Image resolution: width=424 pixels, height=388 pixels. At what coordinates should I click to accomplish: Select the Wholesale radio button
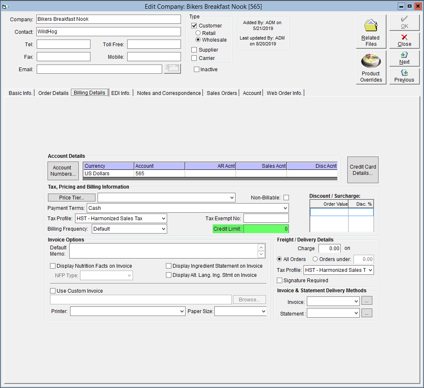(x=198, y=40)
